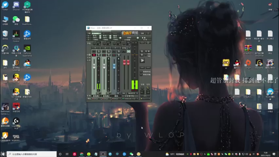Click the channel 1 pan knob
The image size is (279, 157).
click(94, 43)
